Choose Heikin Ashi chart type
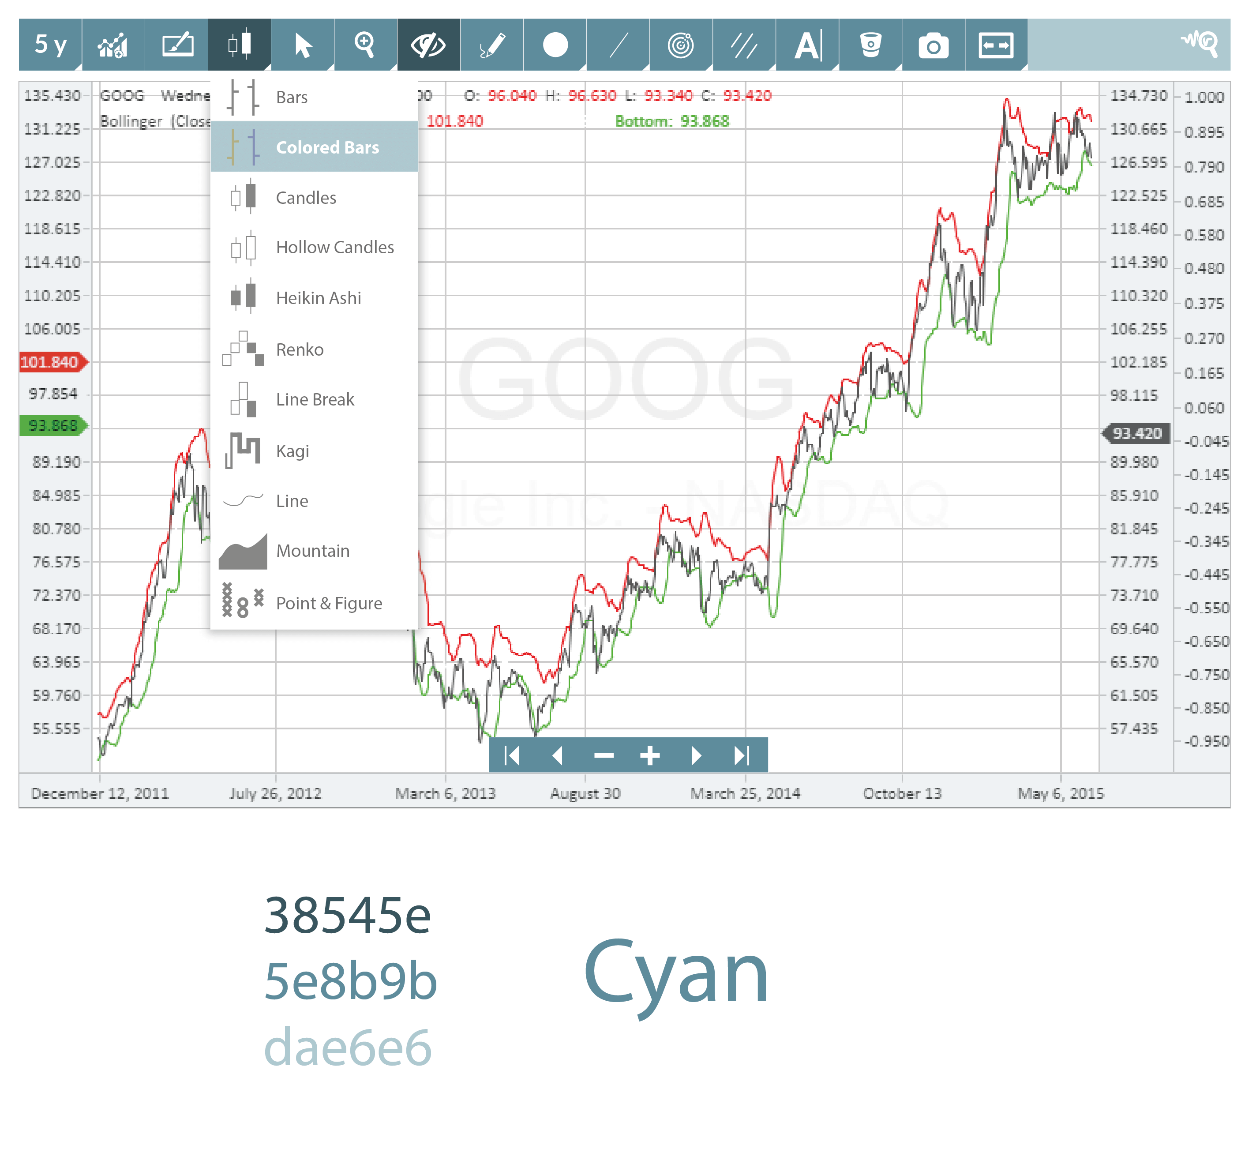 (x=318, y=298)
